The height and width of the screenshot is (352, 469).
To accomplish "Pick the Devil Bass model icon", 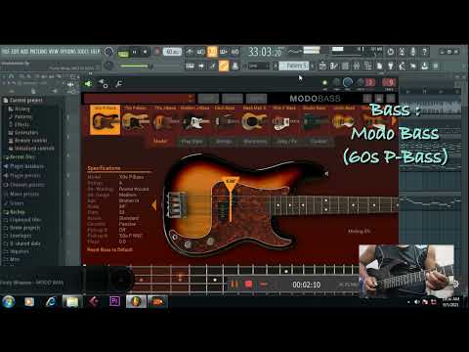I will coord(225,120).
